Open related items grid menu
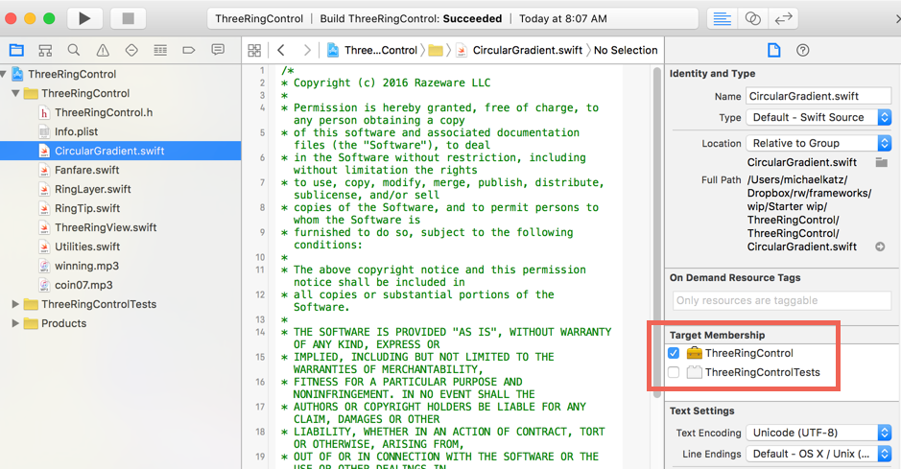Screen dimensions: 901x469 click(x=254, y=51)
